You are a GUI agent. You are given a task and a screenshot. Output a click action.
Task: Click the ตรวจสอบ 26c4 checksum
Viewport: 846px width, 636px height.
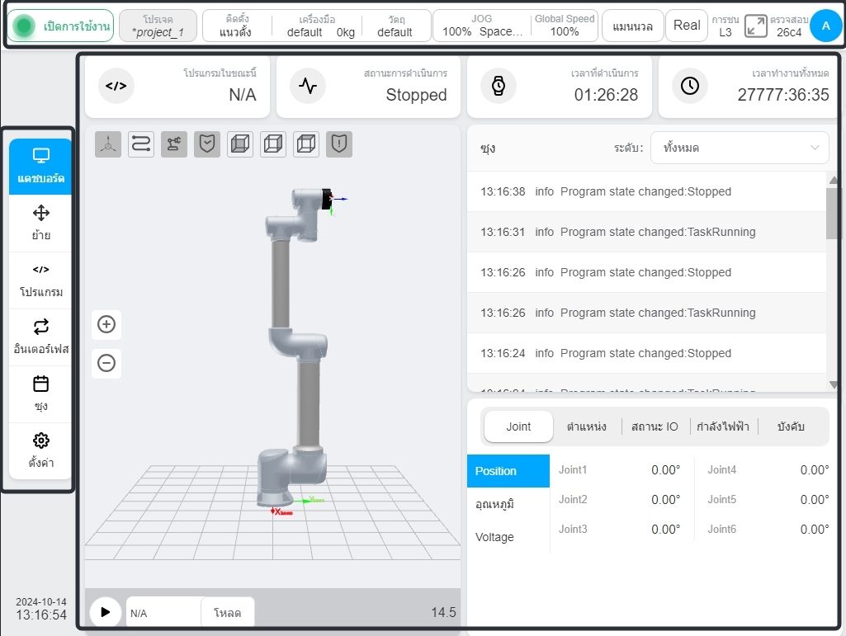tap(789, 26)
